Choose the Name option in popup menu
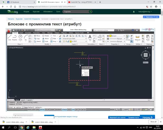163x130 pixels. 86,73
